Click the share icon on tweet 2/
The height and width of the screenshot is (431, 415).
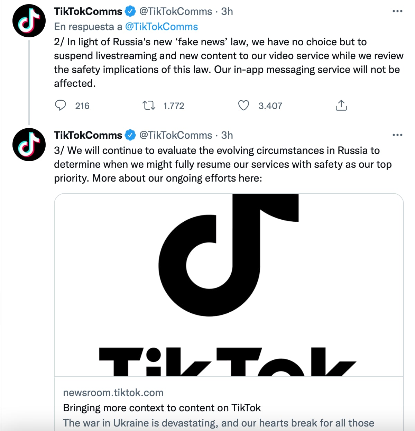[341, 106]
